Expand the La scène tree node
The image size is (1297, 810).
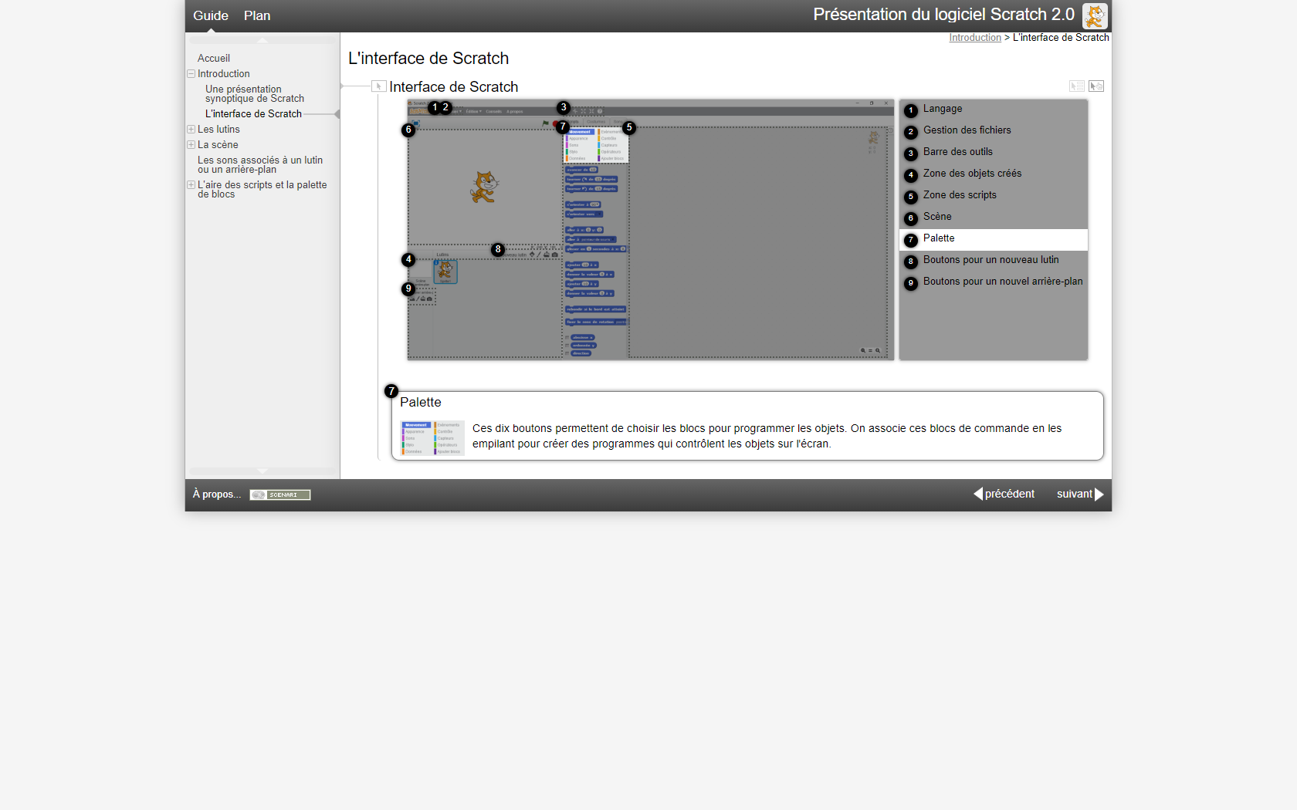click(x=191, y=145)
